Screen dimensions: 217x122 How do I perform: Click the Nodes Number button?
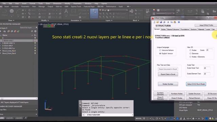point(168,84)
